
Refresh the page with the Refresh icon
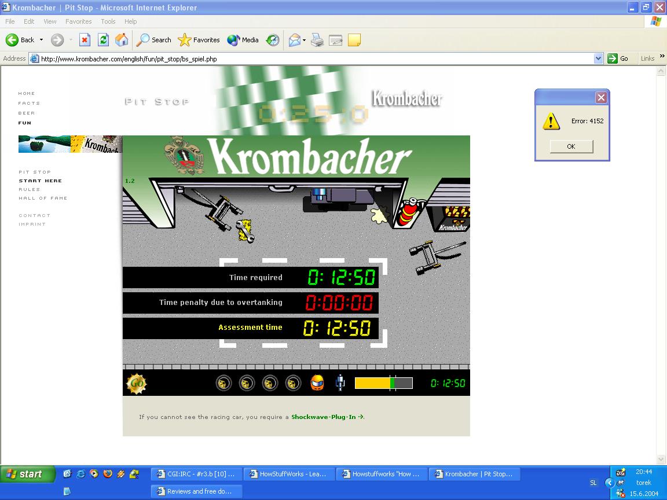point(103,40)
